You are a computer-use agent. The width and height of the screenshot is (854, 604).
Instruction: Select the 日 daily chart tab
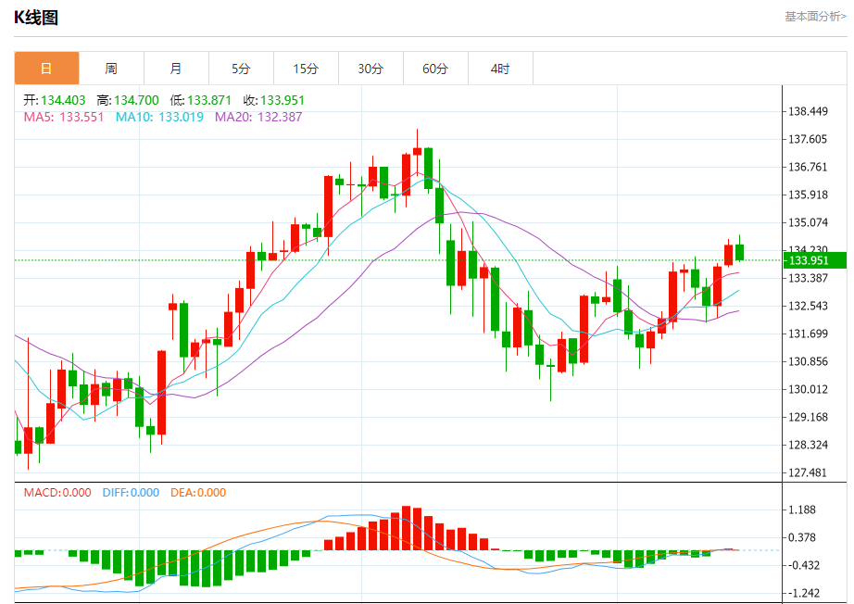pos(47,69)
